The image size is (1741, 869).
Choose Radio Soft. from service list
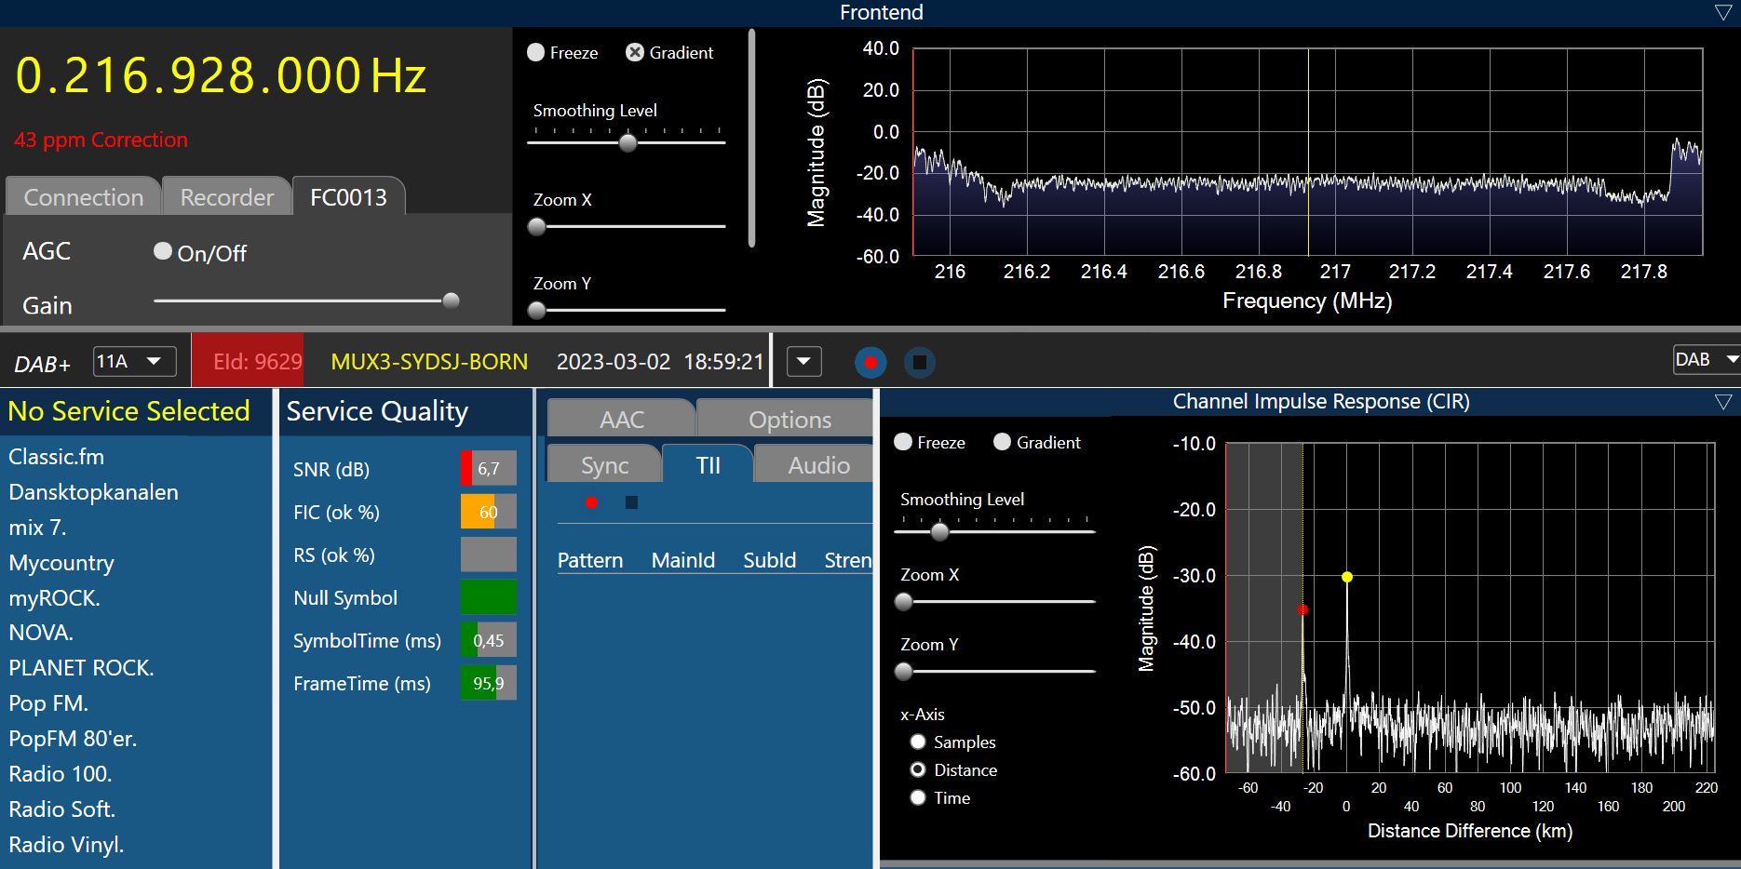pyautogui.click(x=62, y=809)
